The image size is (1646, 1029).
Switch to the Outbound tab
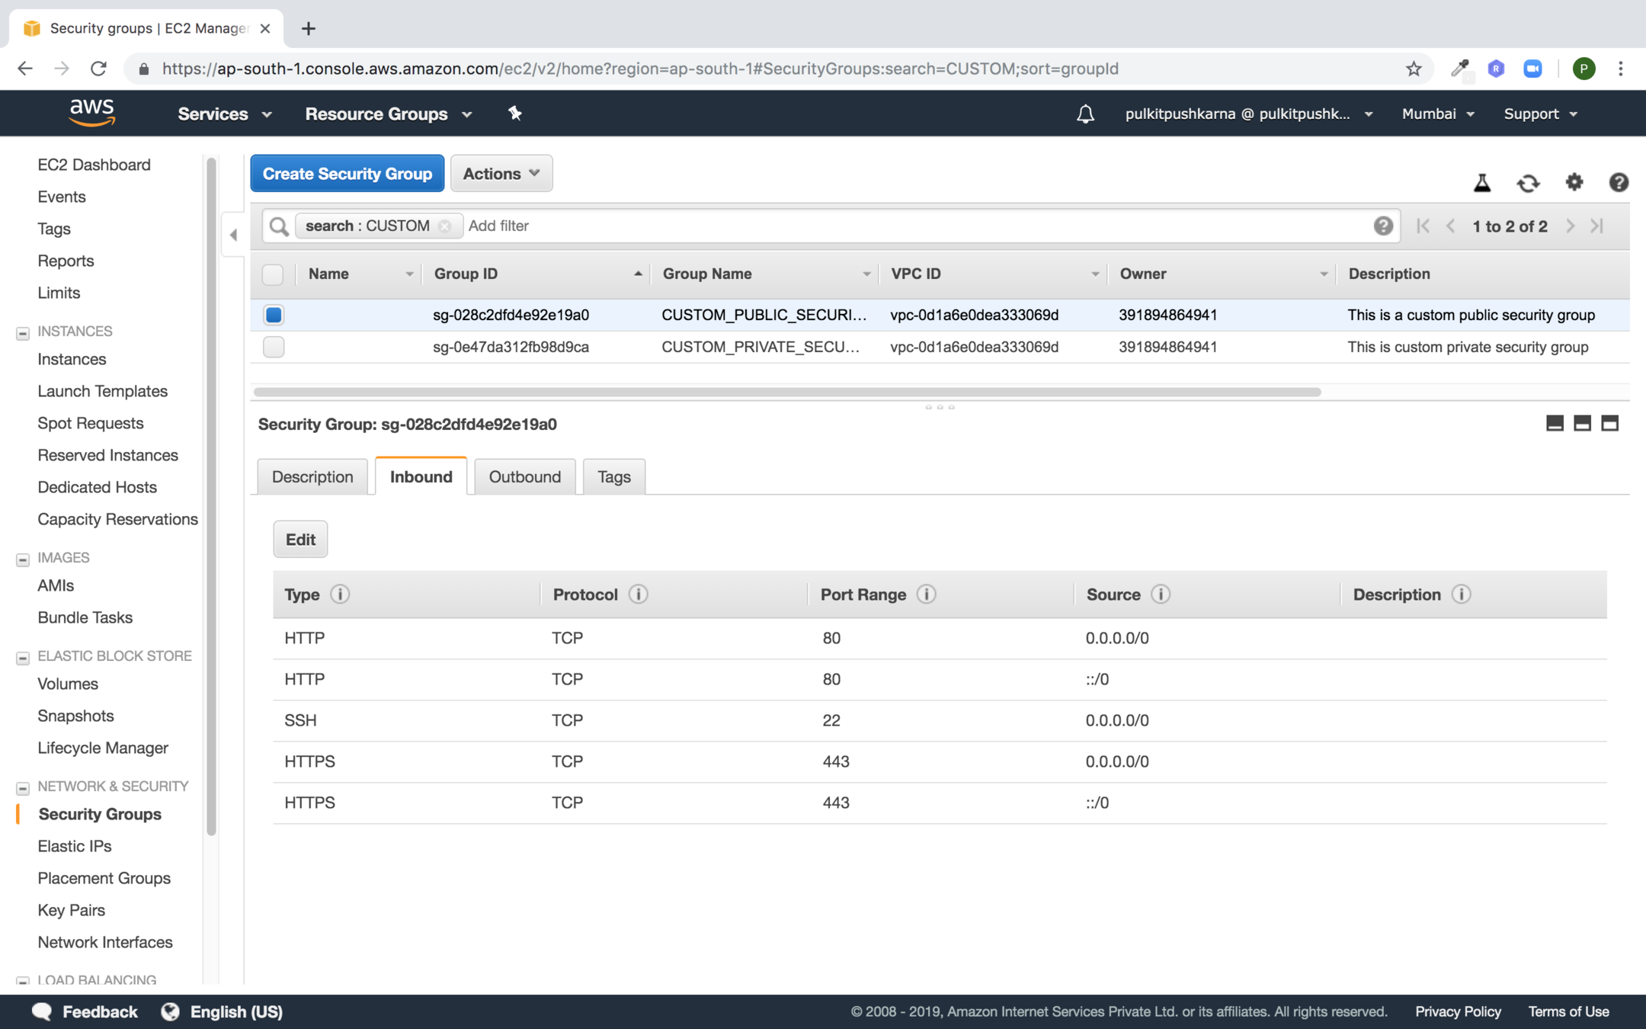[524, 477]
